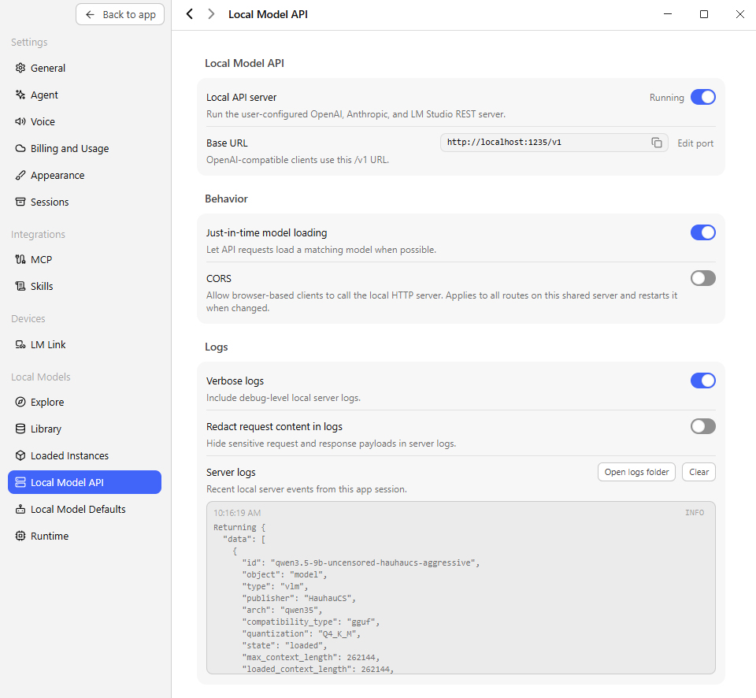Clear the server logs
This screenshot has height=698, width=756.
699,472
